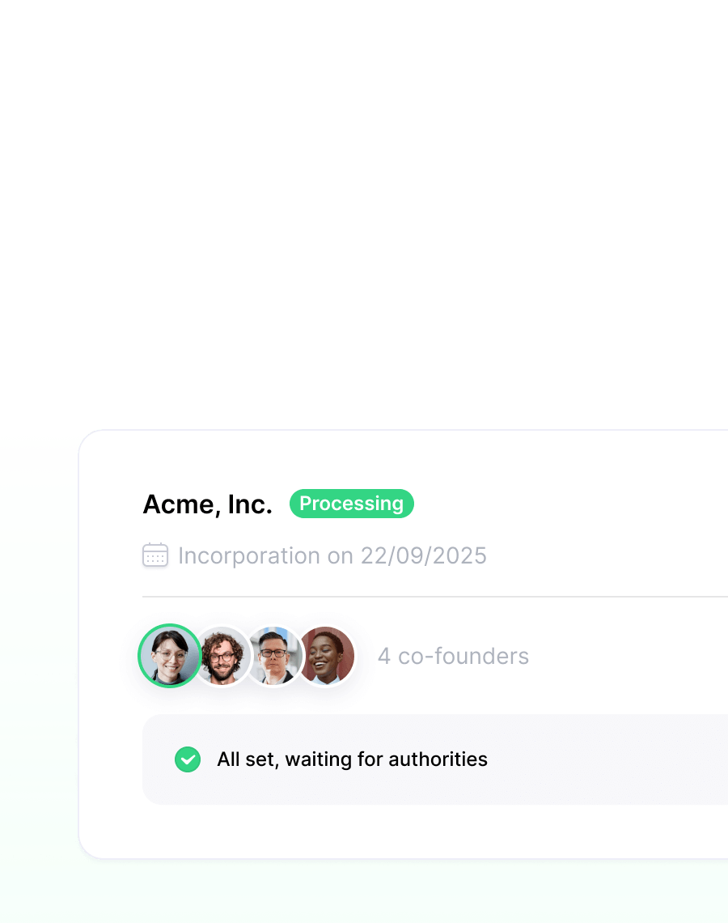Click the 22/09/2025 date value
Viewport: 728px width, 923px height.
[423, 555]
